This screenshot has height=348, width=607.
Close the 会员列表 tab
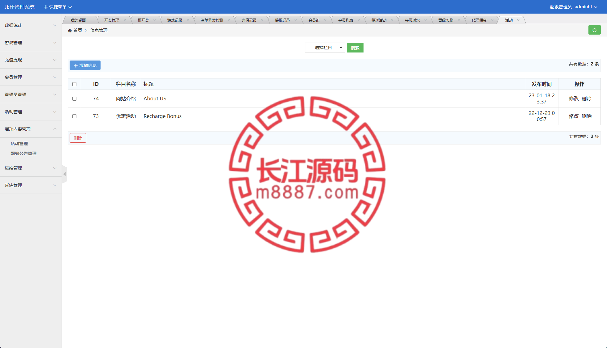(359, 20)
